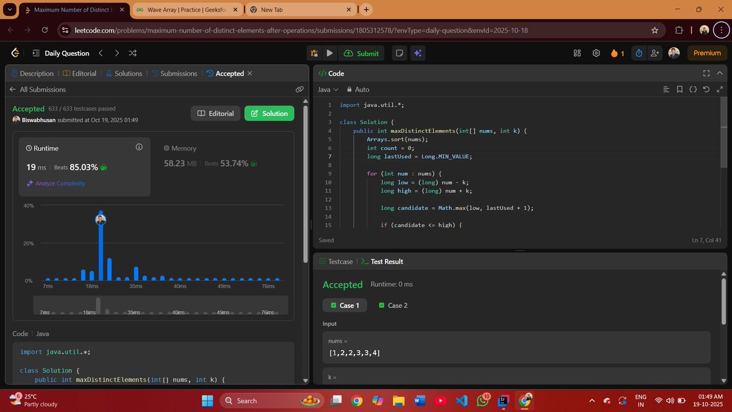
Task: Switch to the Editorial tab
Action: [79, 73]
